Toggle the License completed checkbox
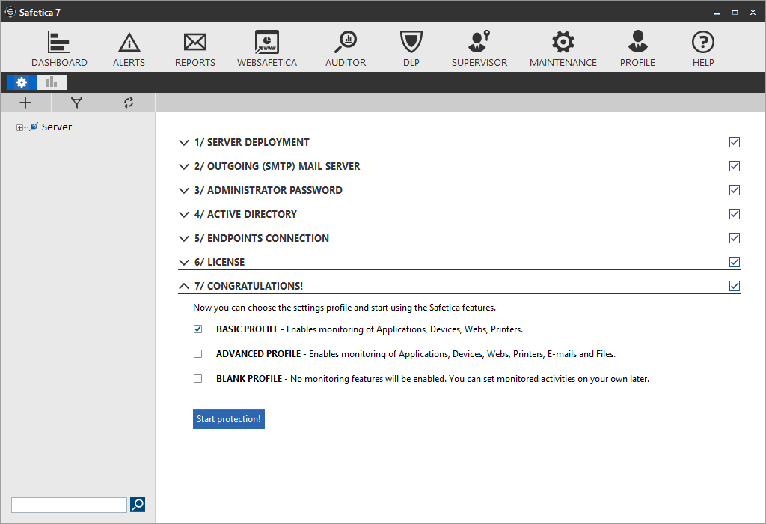Image resolution: width=766 pixels, height=524 pixels. [735, 262]
